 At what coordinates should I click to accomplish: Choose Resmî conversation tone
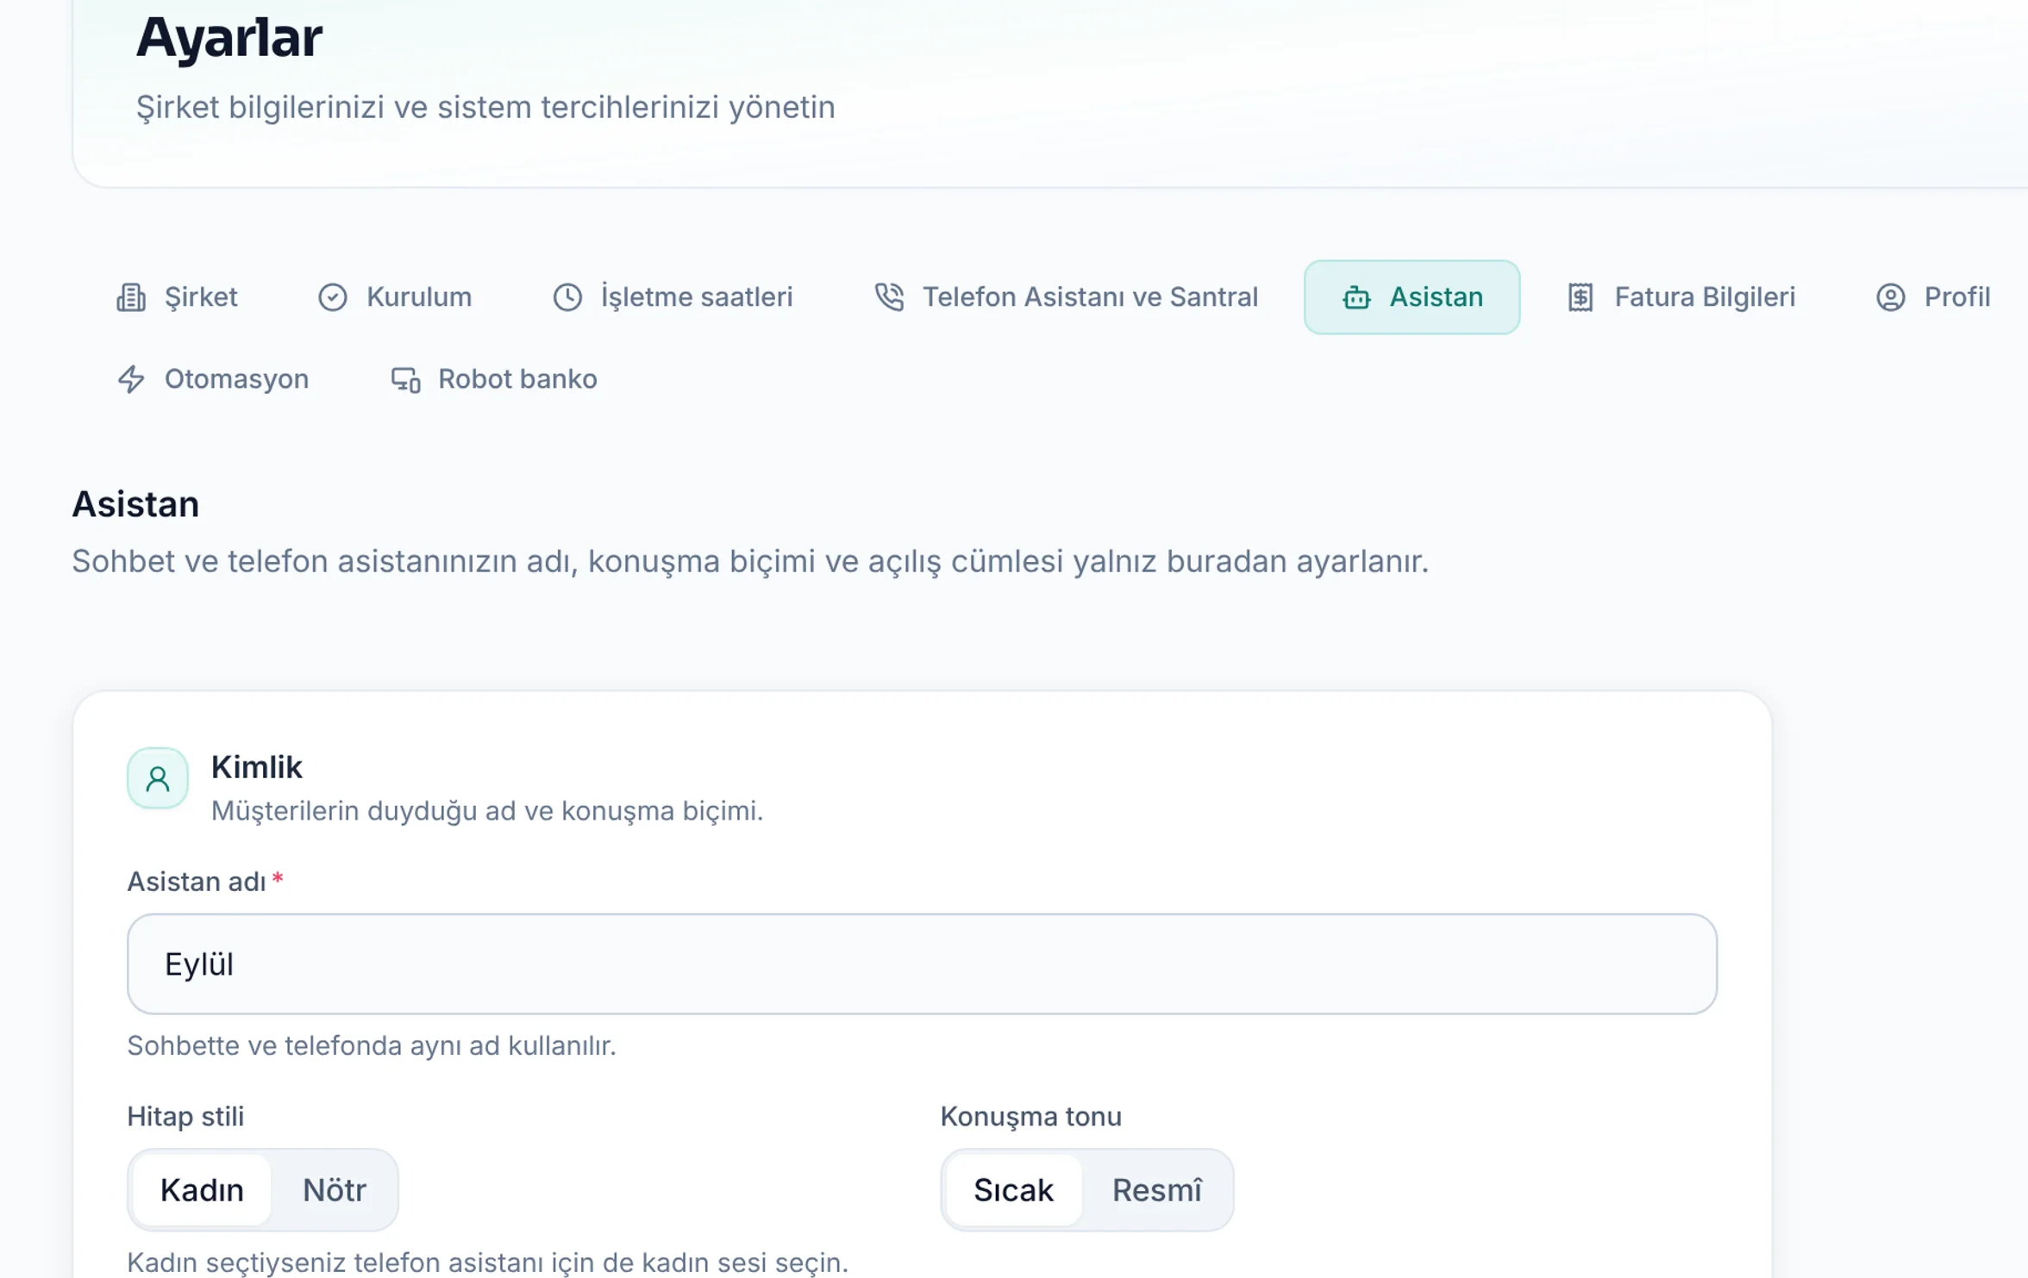tap(1157, 1190)
